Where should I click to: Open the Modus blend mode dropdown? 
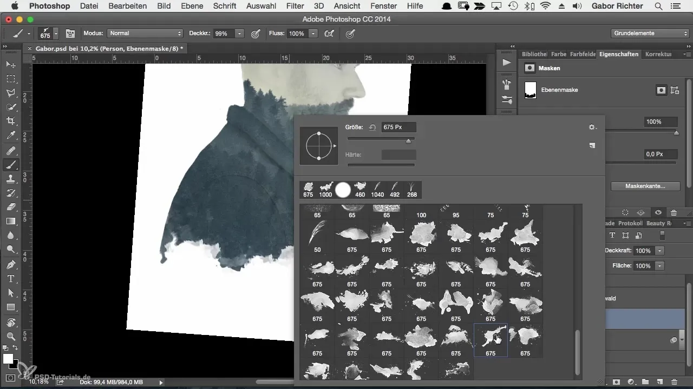(x=145, y=33)
